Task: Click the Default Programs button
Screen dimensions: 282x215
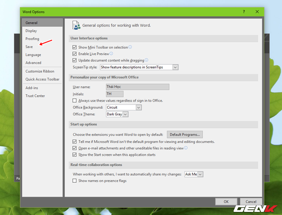Action: tap(185, 134)
